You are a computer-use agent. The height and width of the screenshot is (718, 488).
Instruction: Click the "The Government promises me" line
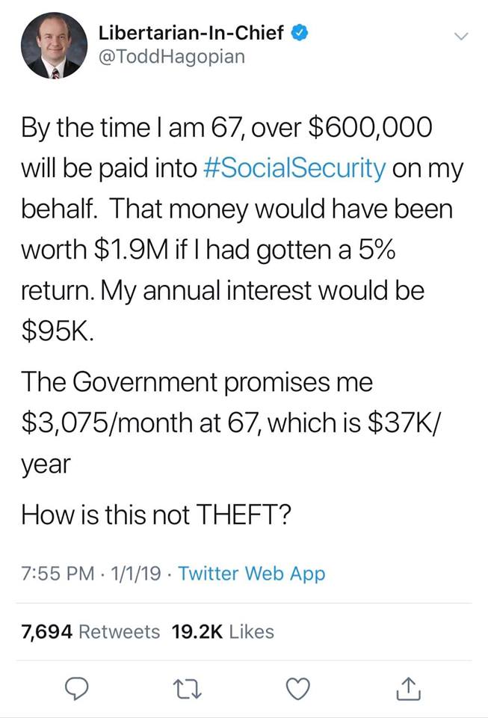(197, 382)
